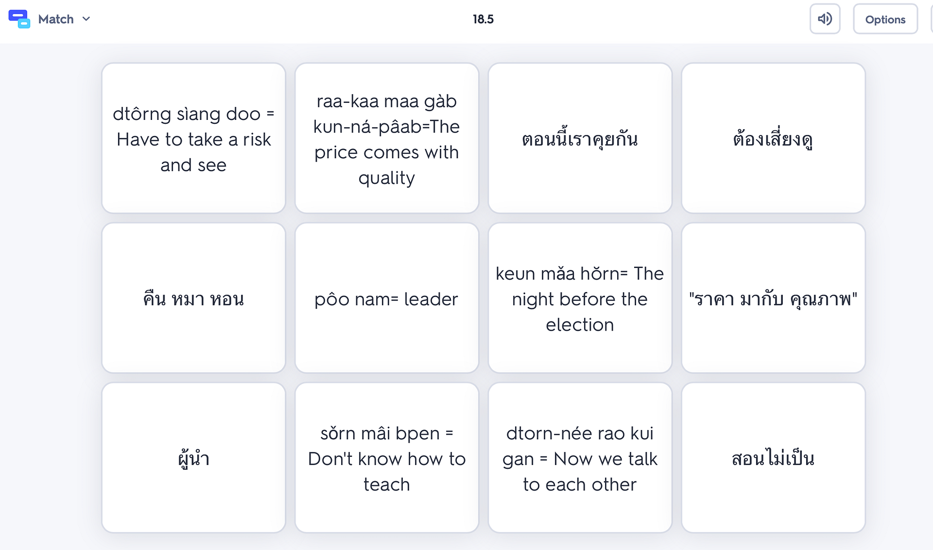
Task: Click the white header bar area
Action: pos(292,19)
